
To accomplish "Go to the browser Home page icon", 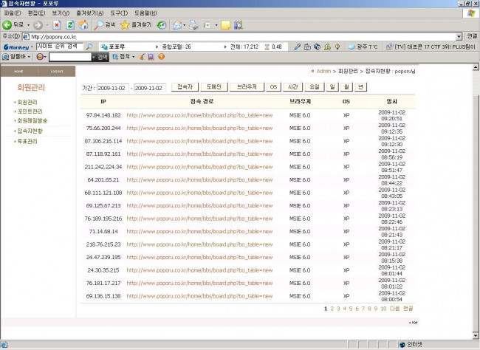I will pos(83,24).
